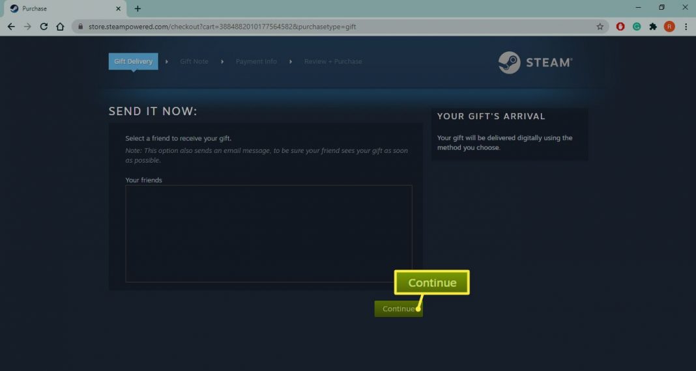The width and height of the screenshot is (696, 371).
Task: Click the 'SEND IT NOW:' heading
Action: tap(152, 111)
